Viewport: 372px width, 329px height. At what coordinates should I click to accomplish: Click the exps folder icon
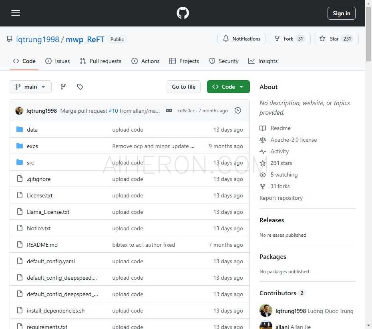(x=20, y=146)
